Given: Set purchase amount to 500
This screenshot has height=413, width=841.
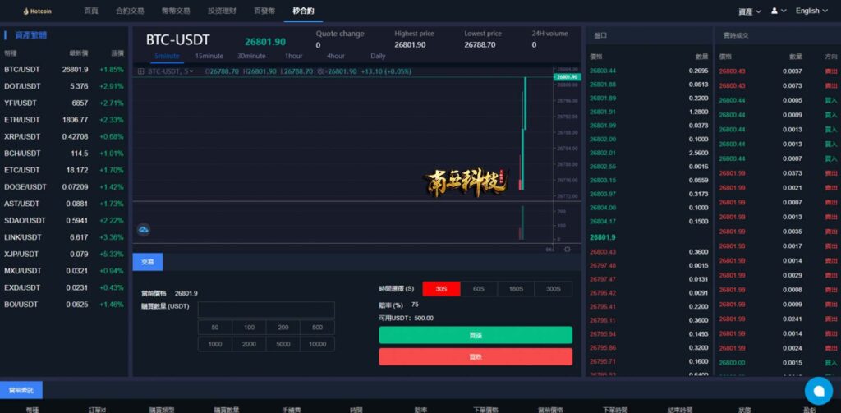Looking at the screenshot, I should [x=318, y=327].
